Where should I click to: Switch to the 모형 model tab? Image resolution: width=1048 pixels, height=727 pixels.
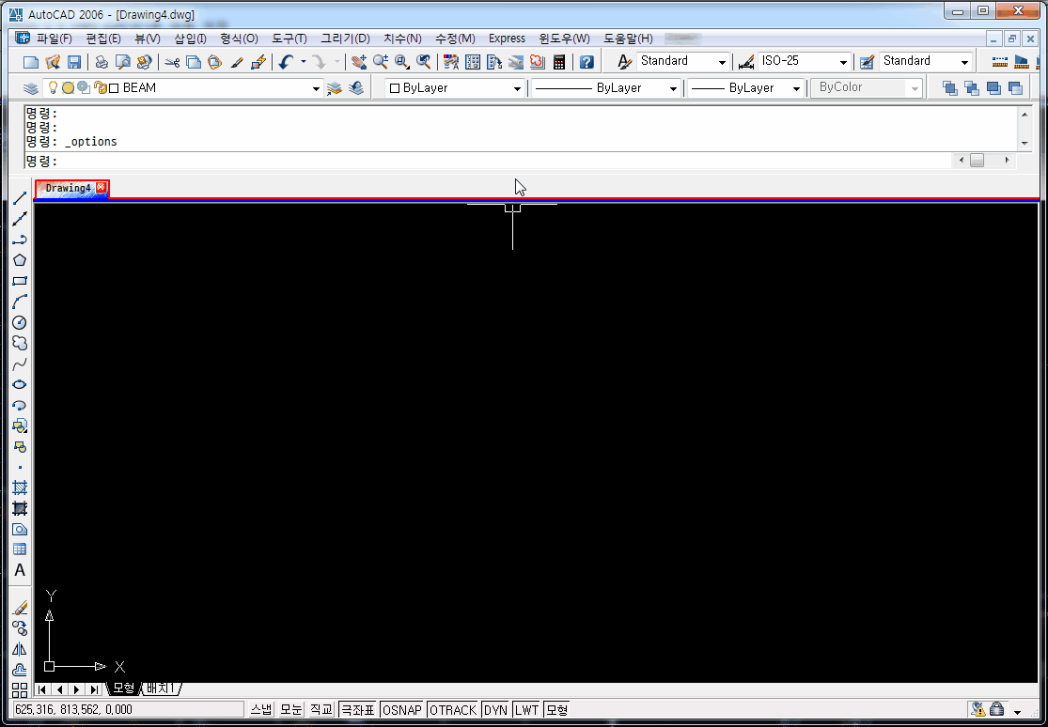123,688
